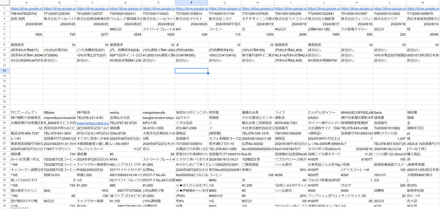Select amount cell 1856
Viewport: 440px width, 209px height.
(x=323, y=34)
